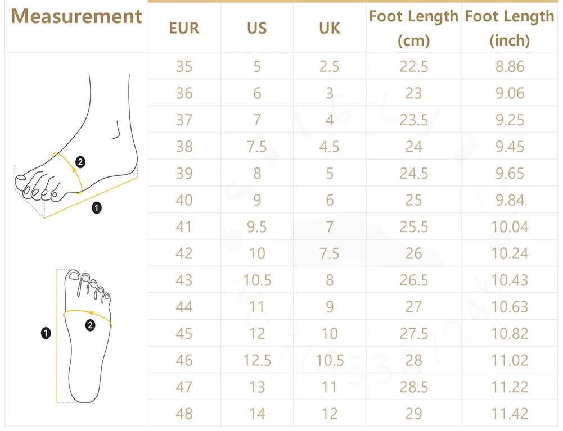Image resolution: width=563 pixels, height=431 pixels.
Task: Click marker 1 left of the foot sole
Action: pyautogui.click(x=46, y=334)
